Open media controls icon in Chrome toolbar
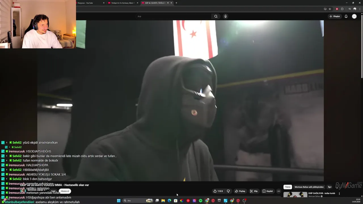 point(350,9)
